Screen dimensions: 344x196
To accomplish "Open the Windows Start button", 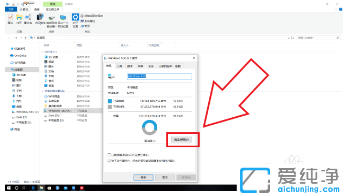I will pos(9,188).
